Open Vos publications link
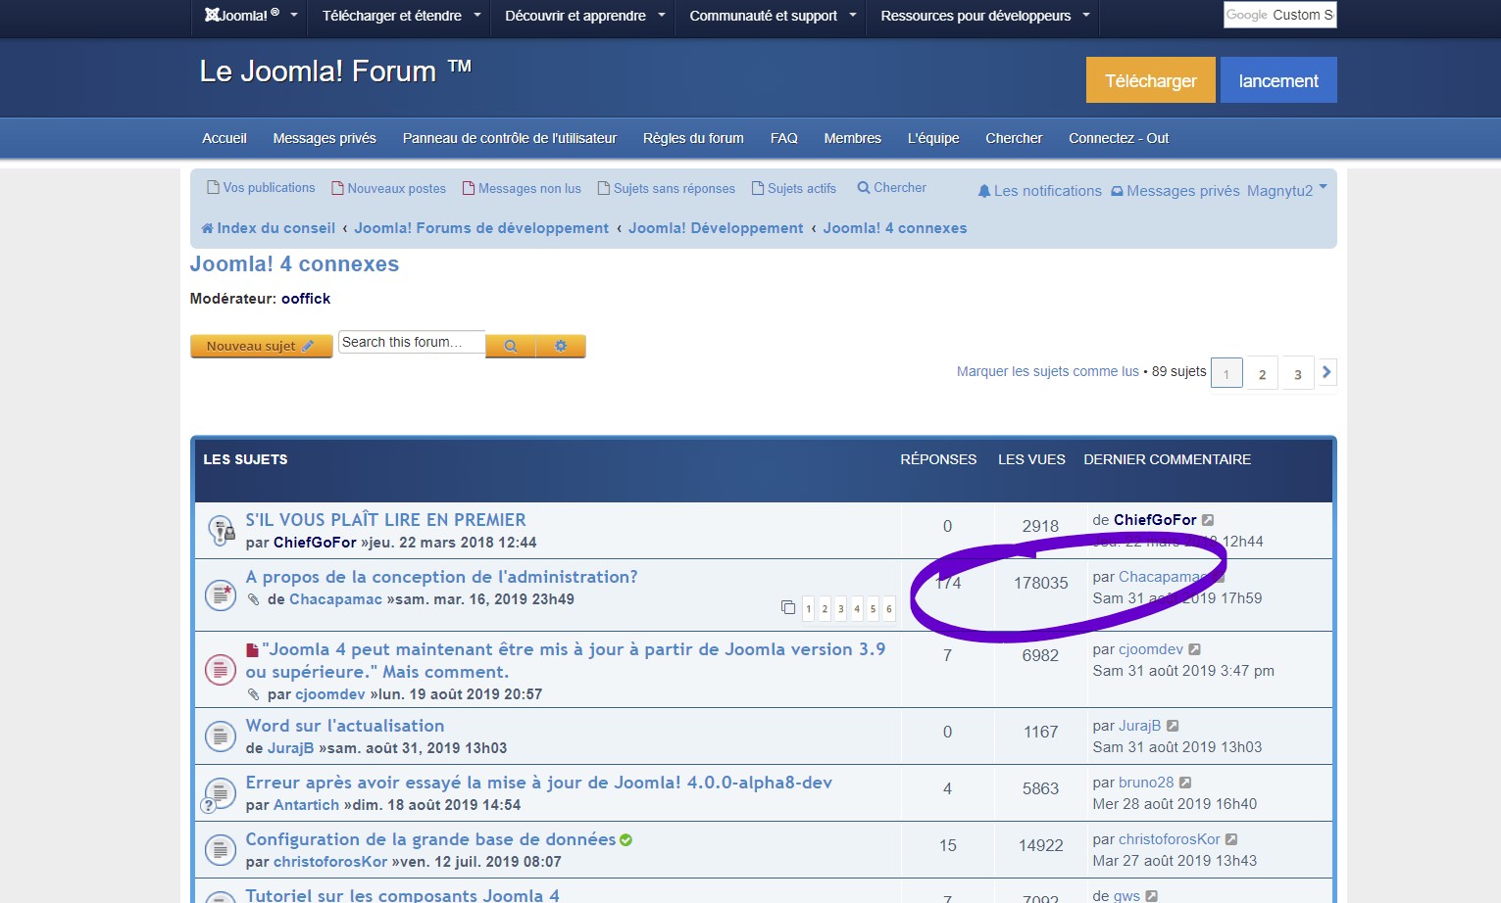Image resolution: width=1501 pixels, height=903 pixels. [x=261, y=187]
